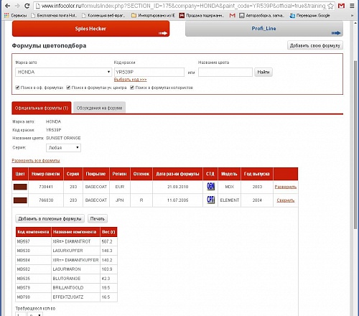The image size is (359, 316).
Task: Click the paint code YR539P input field
Action: 149,72
